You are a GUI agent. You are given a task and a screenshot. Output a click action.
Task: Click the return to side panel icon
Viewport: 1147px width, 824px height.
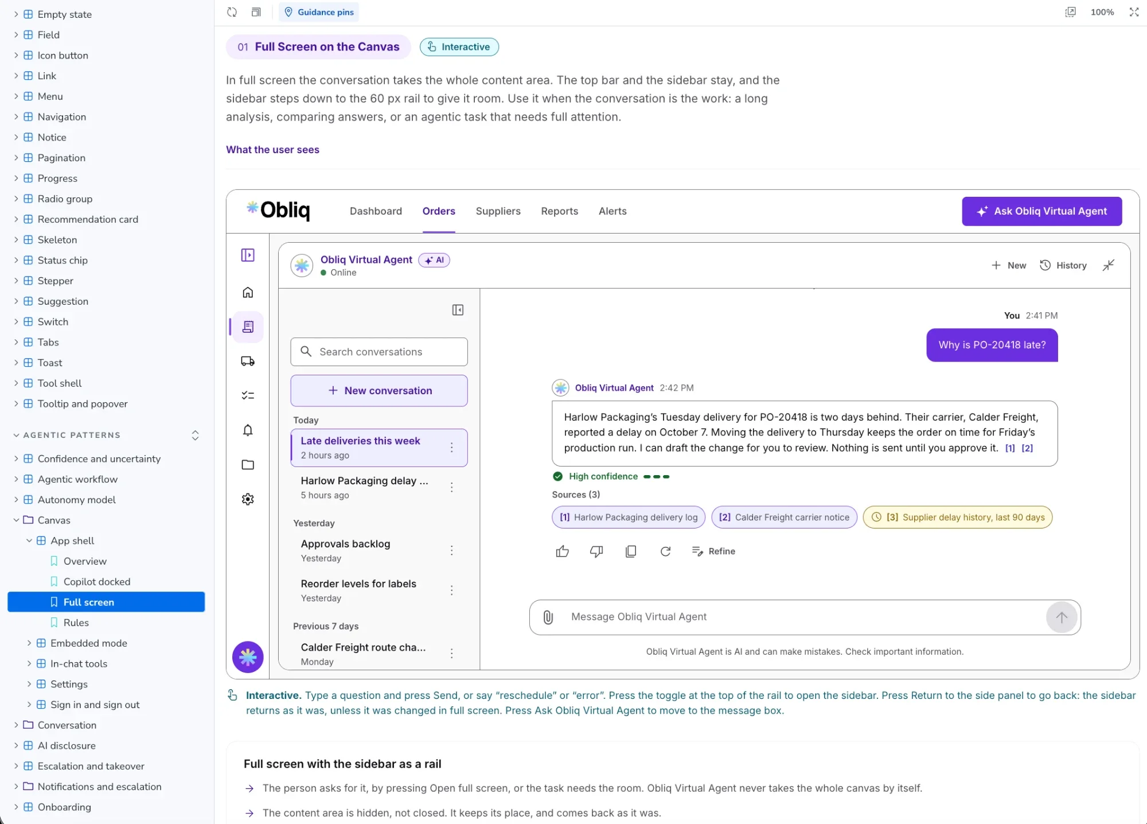pyautogui.click(x=1109, y=265)
